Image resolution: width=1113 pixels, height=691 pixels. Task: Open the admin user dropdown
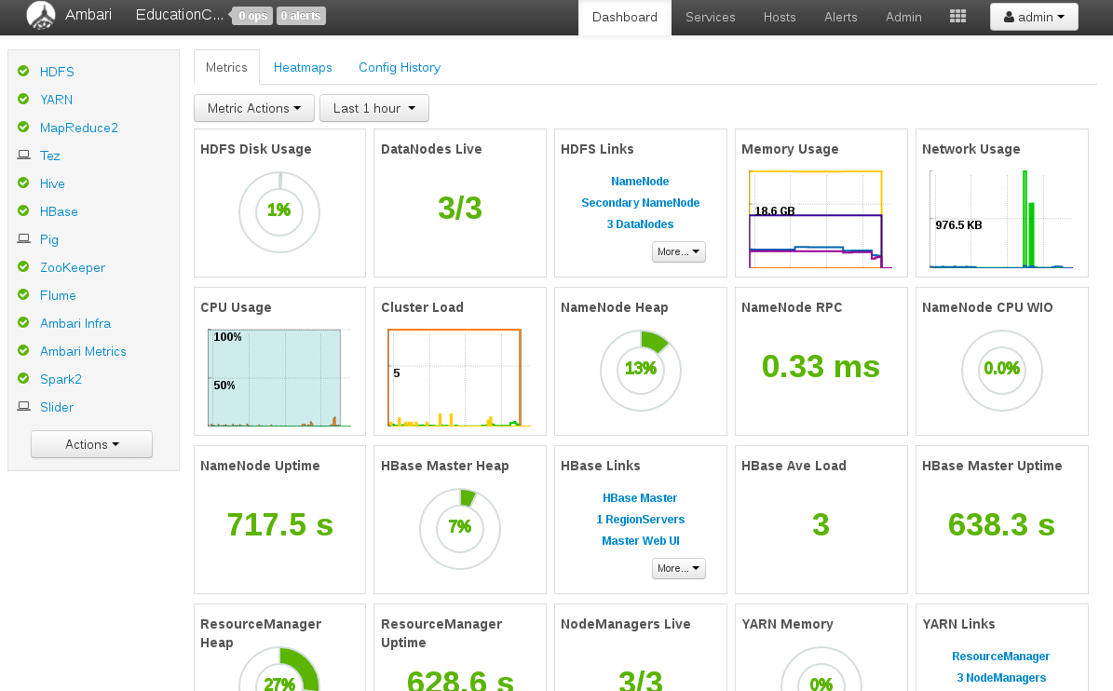(1034, 17)
